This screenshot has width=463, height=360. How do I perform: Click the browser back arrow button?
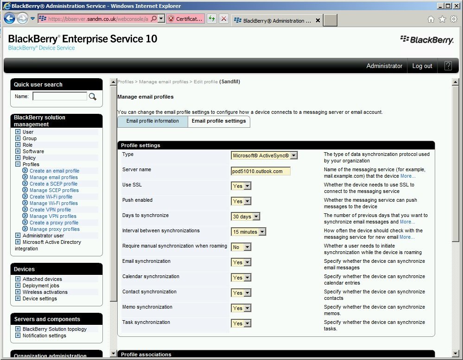9,19
